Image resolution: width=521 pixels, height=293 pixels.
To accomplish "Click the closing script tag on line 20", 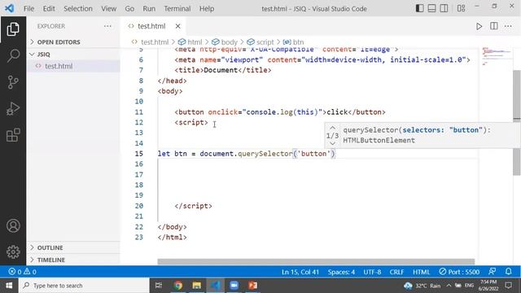I will pos(193,206).
